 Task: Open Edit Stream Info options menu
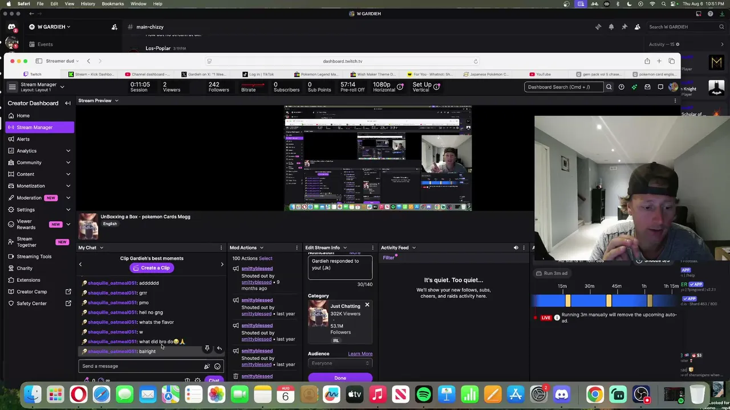point(372,248)
